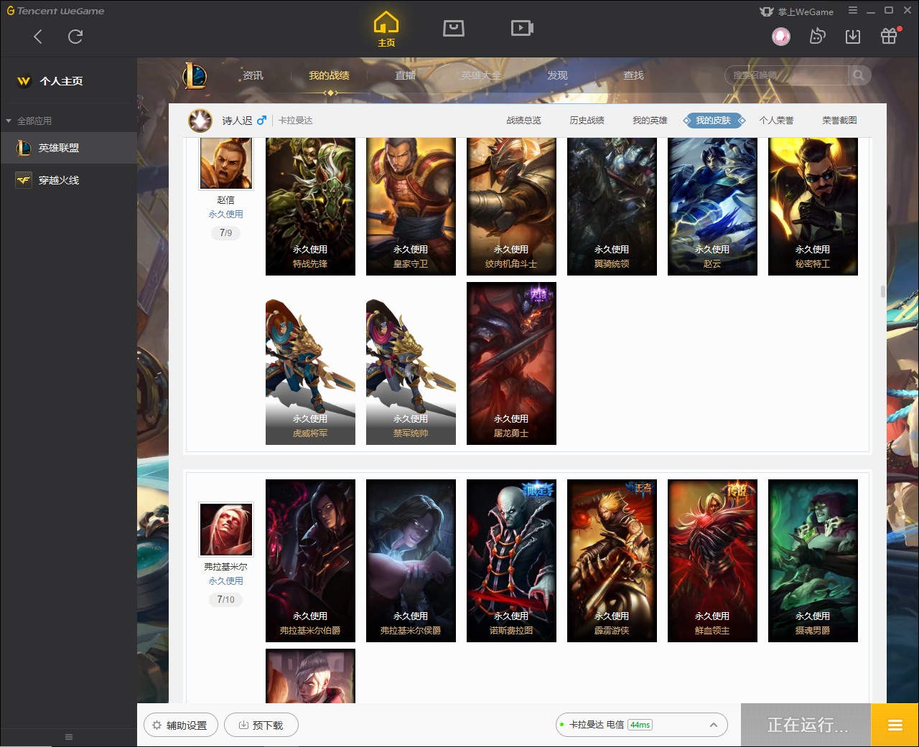919x747 pixels.
Task: Switch to 我的英雄 sub-tab
Action: coord(650,121)
